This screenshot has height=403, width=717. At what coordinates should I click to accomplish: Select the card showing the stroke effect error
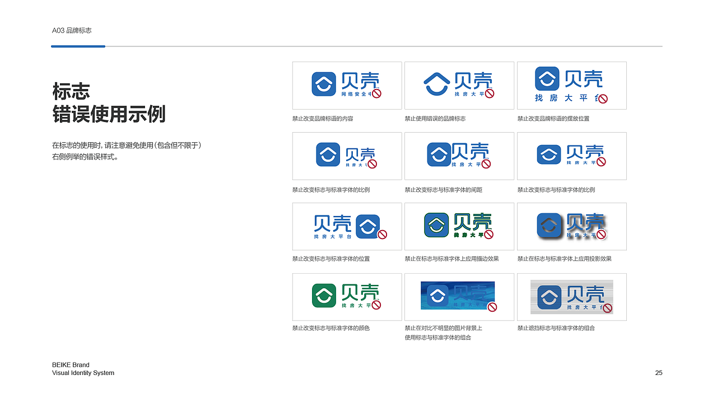click(459, 227)
